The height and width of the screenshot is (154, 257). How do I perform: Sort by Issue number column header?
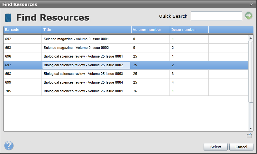tap(189, 30)
